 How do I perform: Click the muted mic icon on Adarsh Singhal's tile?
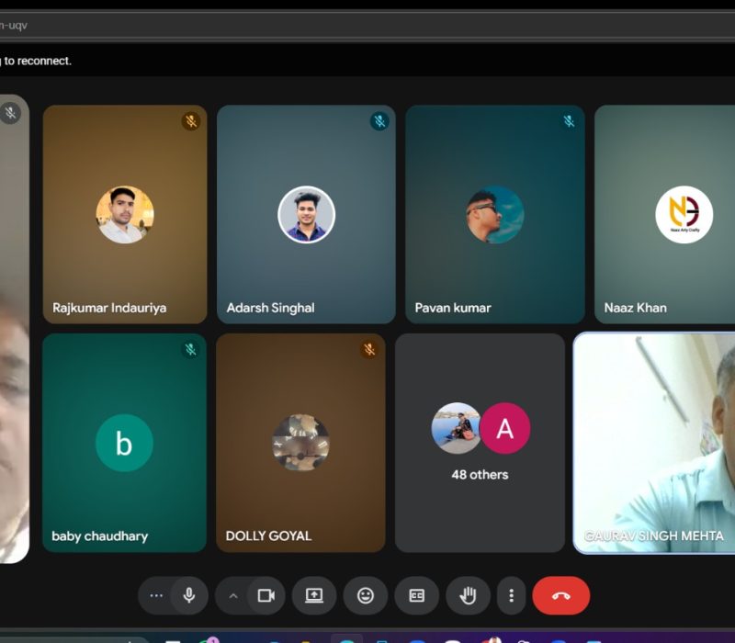[379, 121]
